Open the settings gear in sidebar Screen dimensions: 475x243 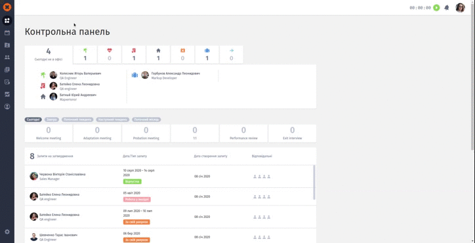point(7,232)
